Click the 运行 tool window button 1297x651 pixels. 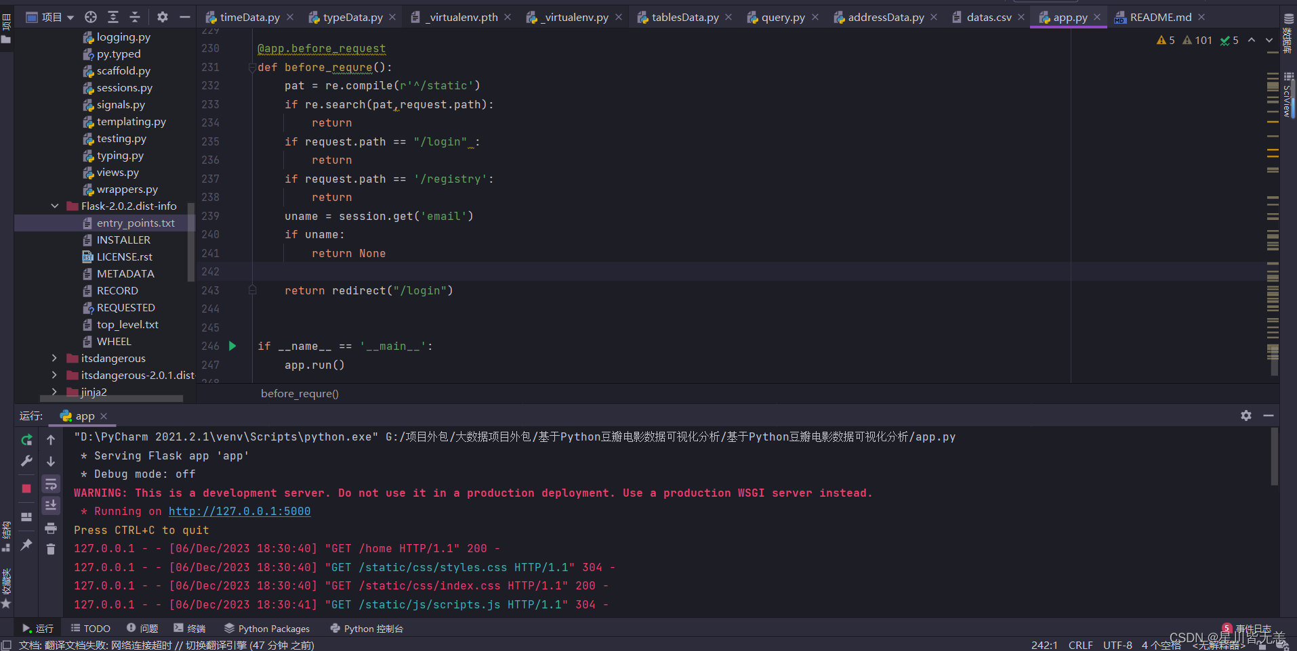pyautogui.click(x=38, y=629)
